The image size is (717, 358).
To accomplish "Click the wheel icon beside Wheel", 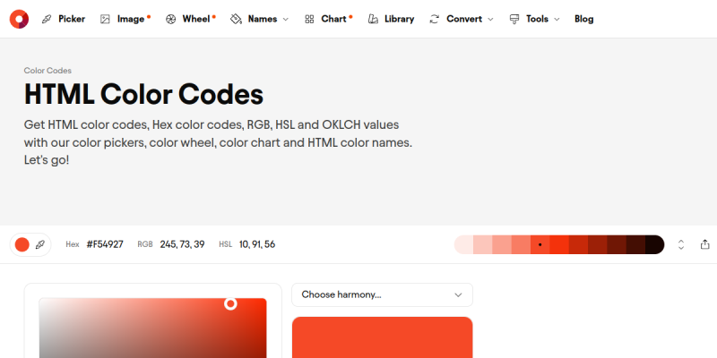I will pyautogui.click(x=170, y=19).
